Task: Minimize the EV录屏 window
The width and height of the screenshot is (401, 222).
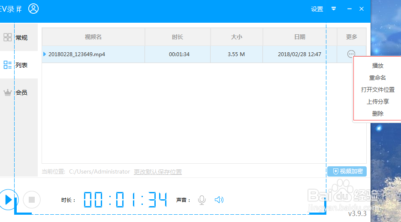Action: point(350,9)
